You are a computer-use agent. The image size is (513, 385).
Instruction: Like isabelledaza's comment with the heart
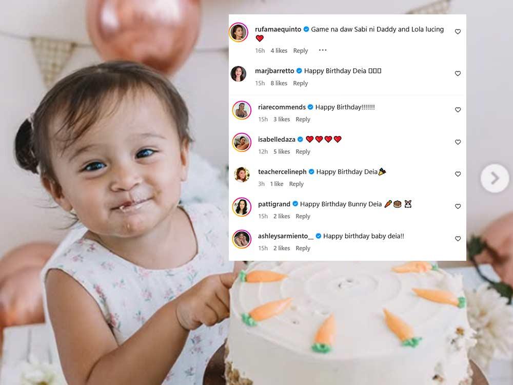[458, 142]
